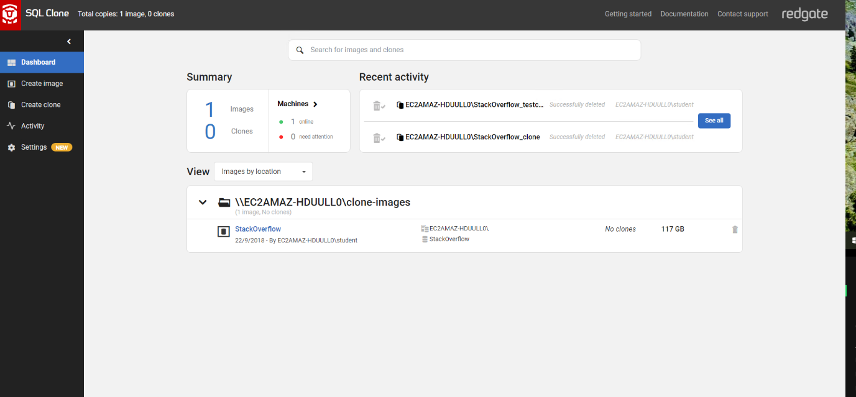856x397 pixels.
Task: Click the images and clones search field
Action: [x=464, y=50]
